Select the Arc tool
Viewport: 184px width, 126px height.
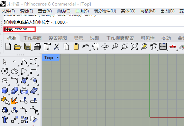(x=24, y=71)
